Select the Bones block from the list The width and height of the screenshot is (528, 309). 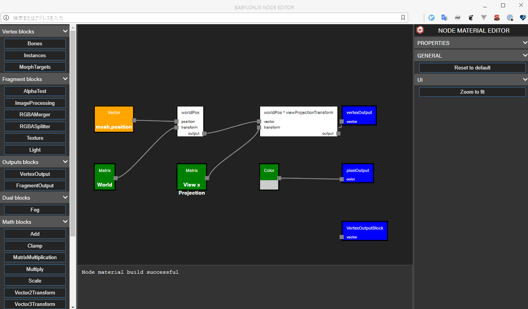pos(35,44)
